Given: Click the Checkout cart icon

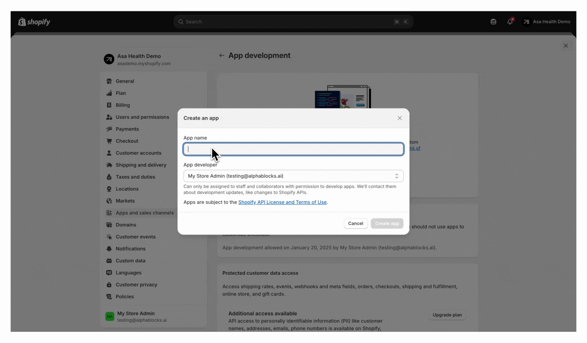Looking at the screenshot, I should pos(109,141).
